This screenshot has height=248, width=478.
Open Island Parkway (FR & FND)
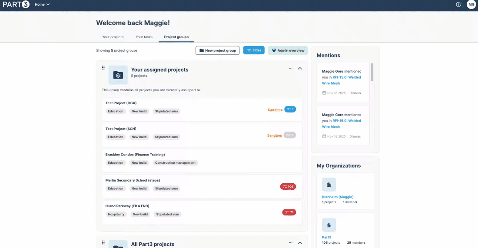(127, 206)
